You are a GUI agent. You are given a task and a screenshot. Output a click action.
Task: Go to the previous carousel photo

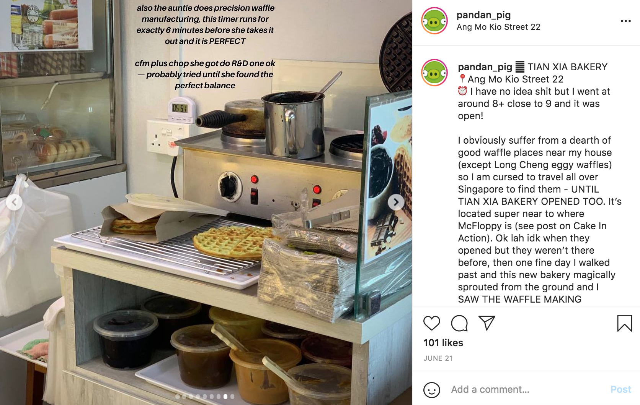point(14,202)
